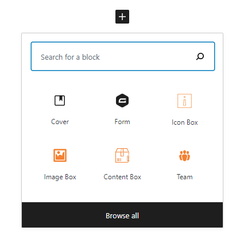240x243 pixels.
Task: Insert the Cover block from quick inserter
Action: (x=60, y=109)
